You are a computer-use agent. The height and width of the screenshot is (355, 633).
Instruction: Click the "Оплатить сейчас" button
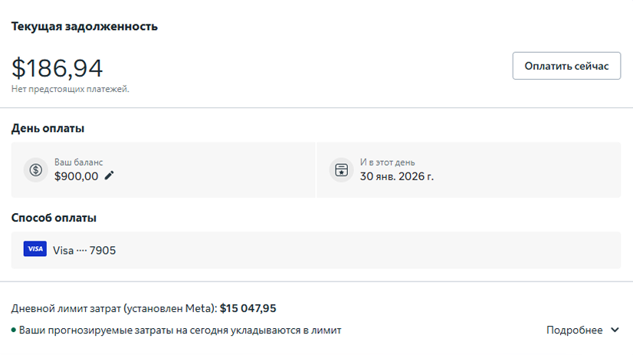click(566, 66)
